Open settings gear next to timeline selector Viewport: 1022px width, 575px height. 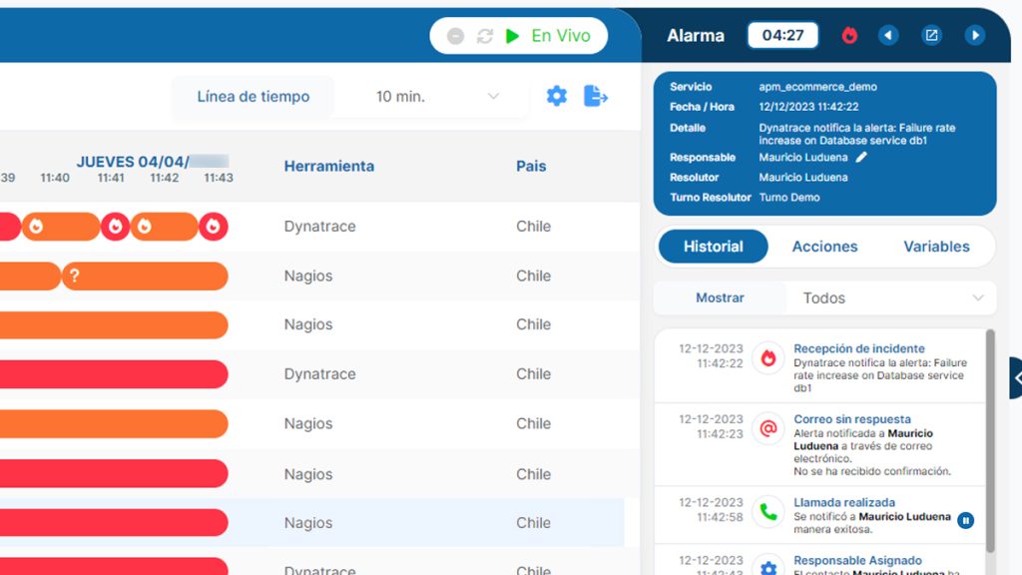[x=557, y=97]
